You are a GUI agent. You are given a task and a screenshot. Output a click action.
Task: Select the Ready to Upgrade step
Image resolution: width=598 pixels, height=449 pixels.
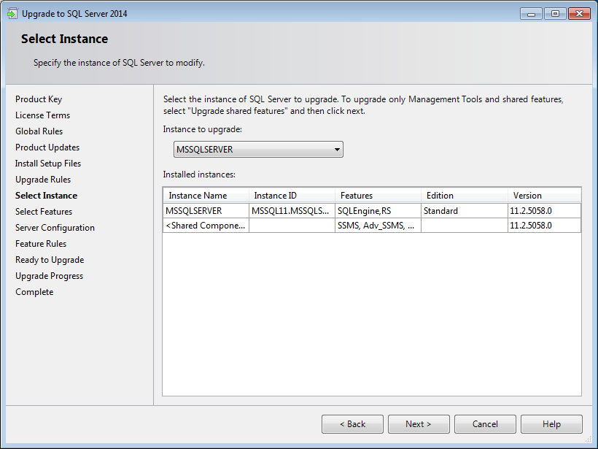[50, 260]
